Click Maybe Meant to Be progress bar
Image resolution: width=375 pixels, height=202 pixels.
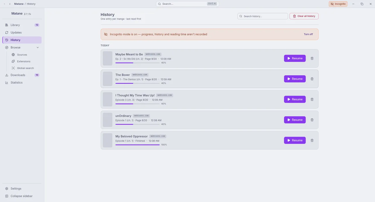(137, 63)
